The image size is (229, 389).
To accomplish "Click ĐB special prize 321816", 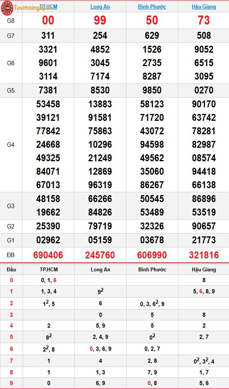I will 204,255.
